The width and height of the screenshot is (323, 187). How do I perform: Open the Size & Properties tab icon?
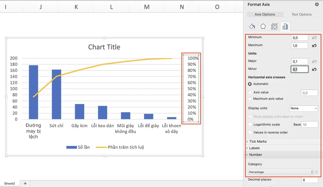coord(274,26)
